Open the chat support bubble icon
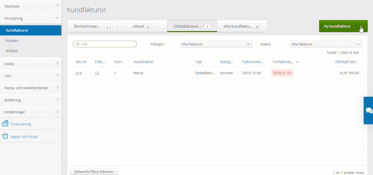This screenshot has width=373, height=175. coord(369,110)
